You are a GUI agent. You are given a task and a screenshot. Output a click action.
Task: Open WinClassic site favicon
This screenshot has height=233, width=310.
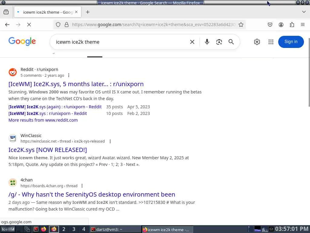pyautogui.click(x=13, y=138)
